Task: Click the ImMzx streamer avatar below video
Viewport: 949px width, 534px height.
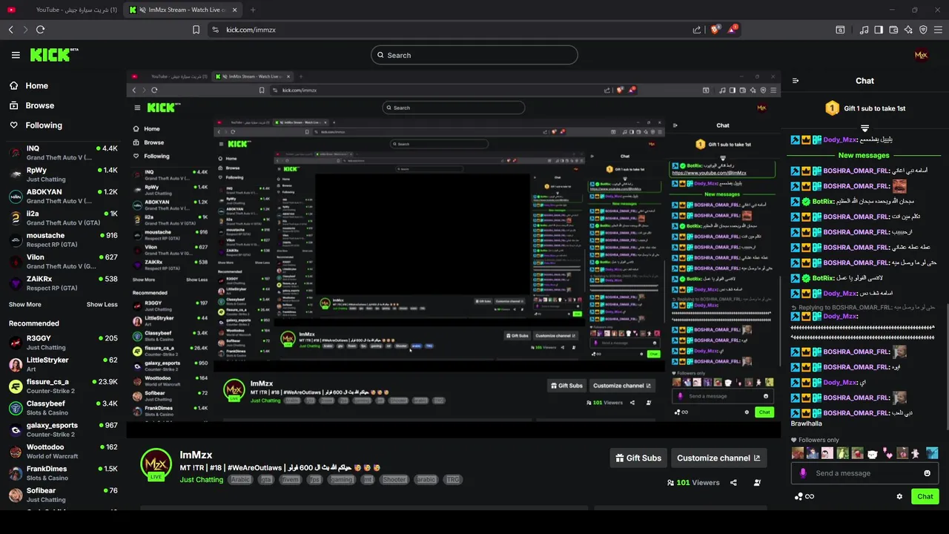Action: click(156, 465)
